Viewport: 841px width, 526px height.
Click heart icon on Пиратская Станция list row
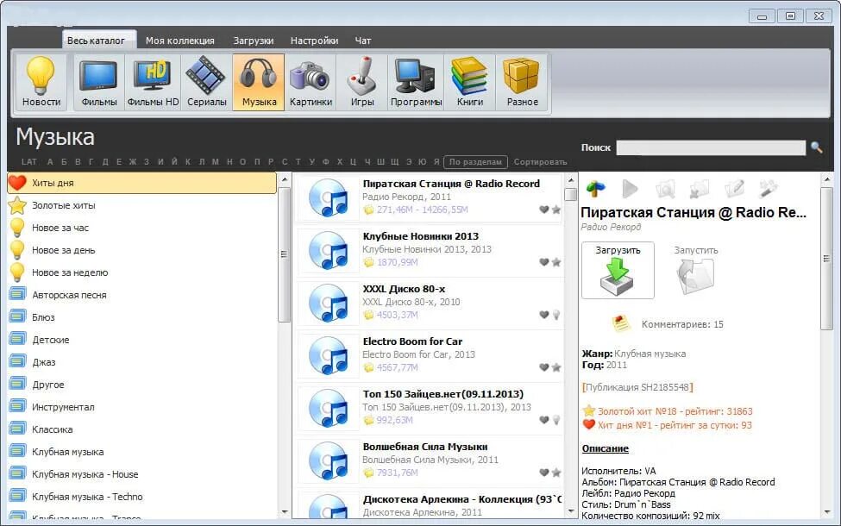pos(544,210)
